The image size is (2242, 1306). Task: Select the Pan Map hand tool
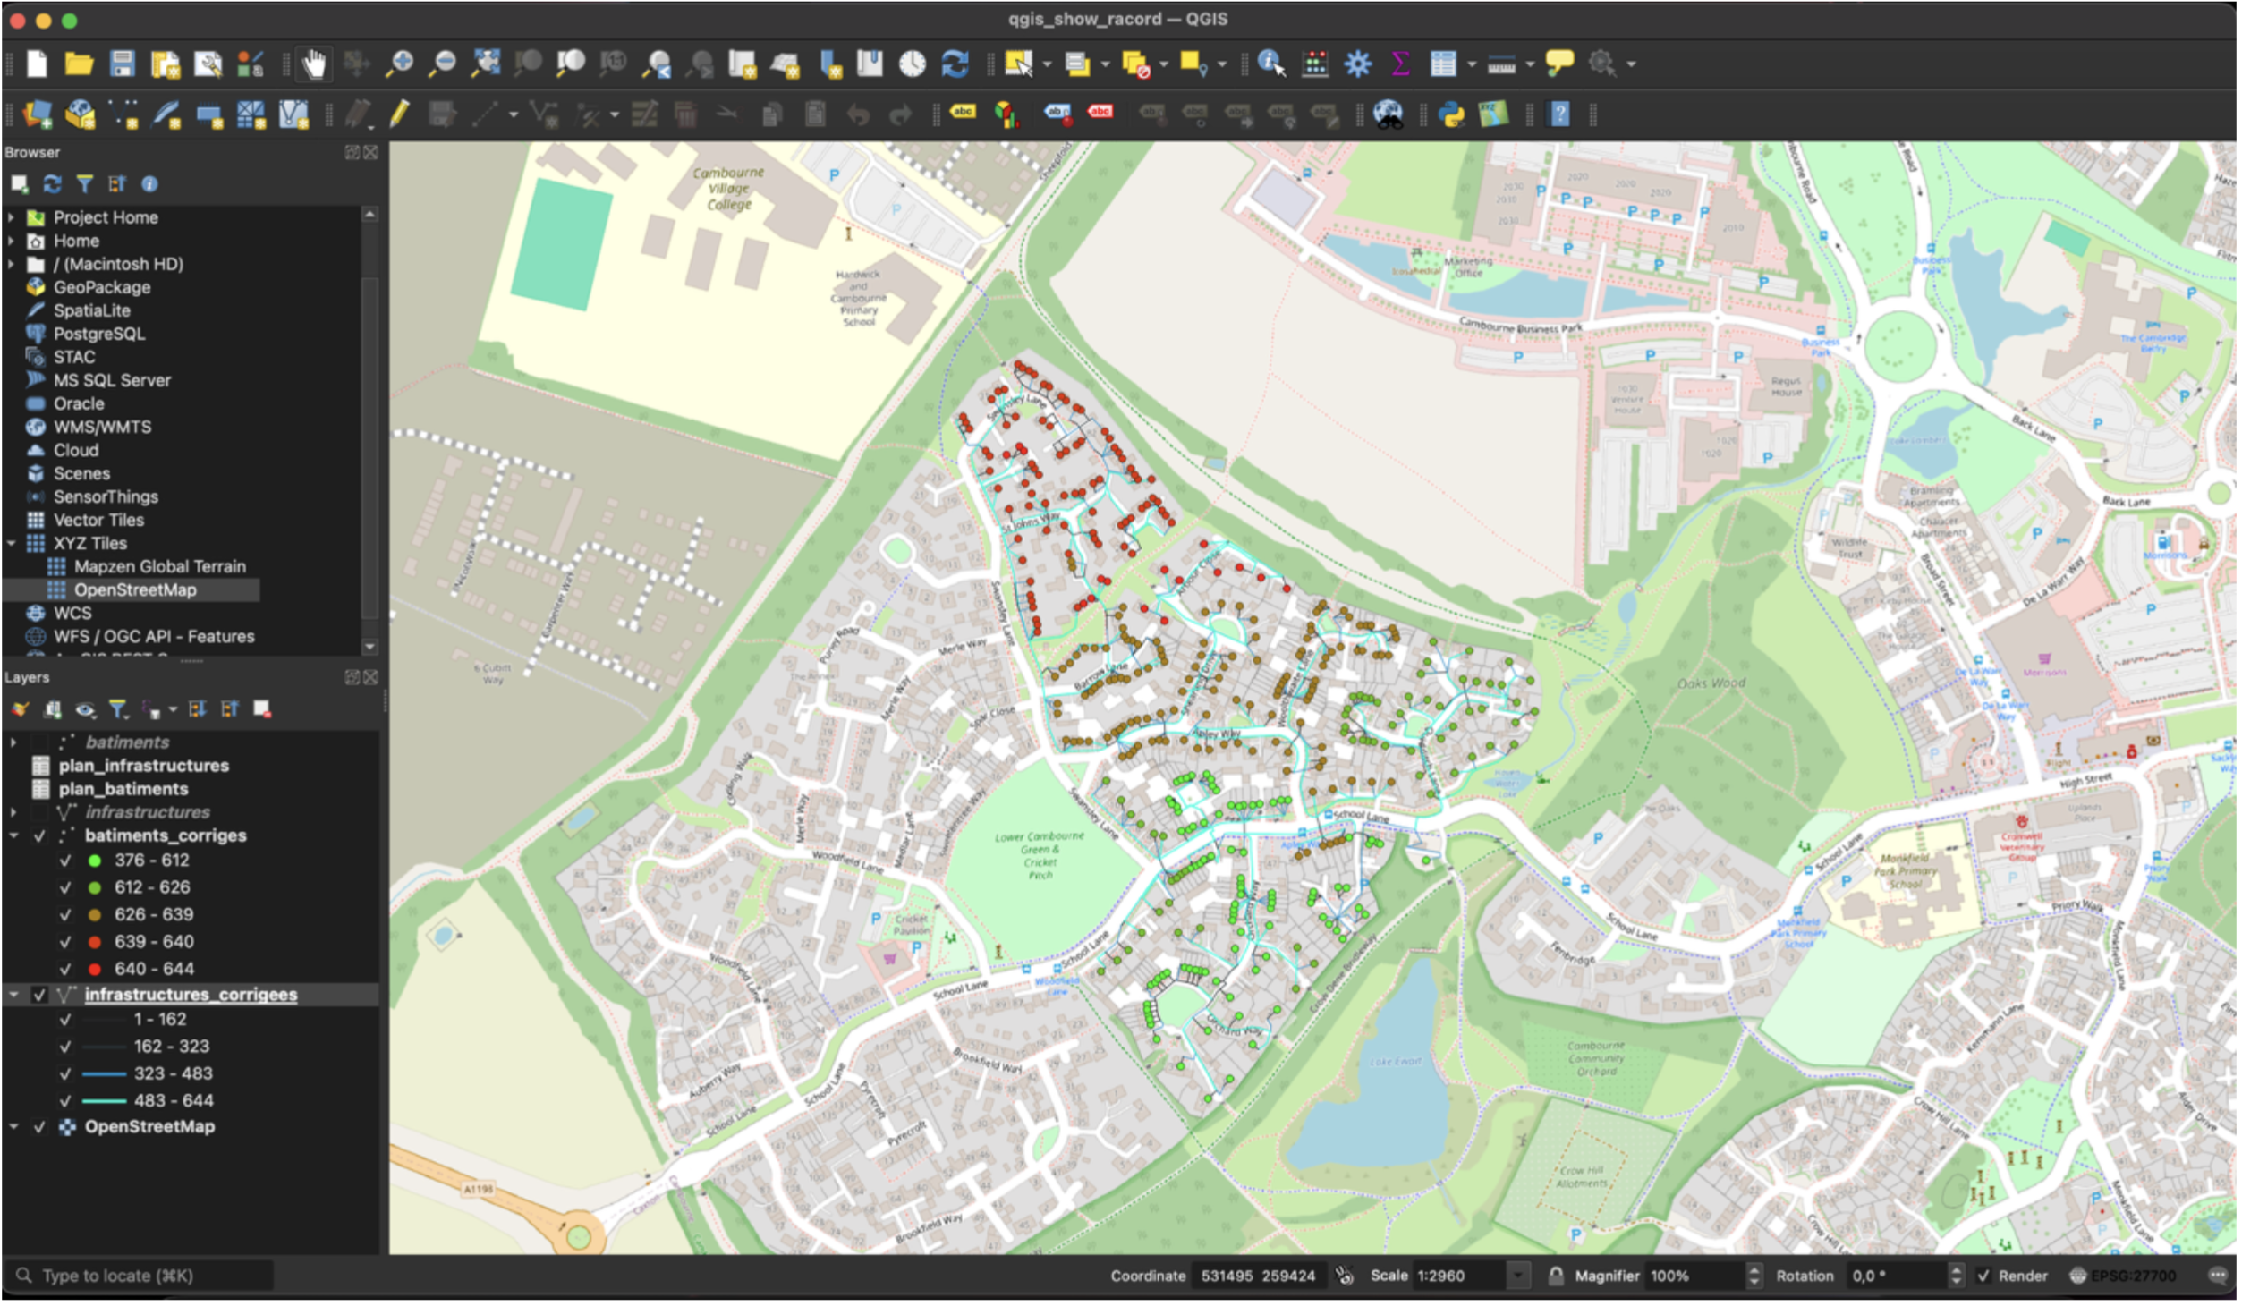coord(314,64)
